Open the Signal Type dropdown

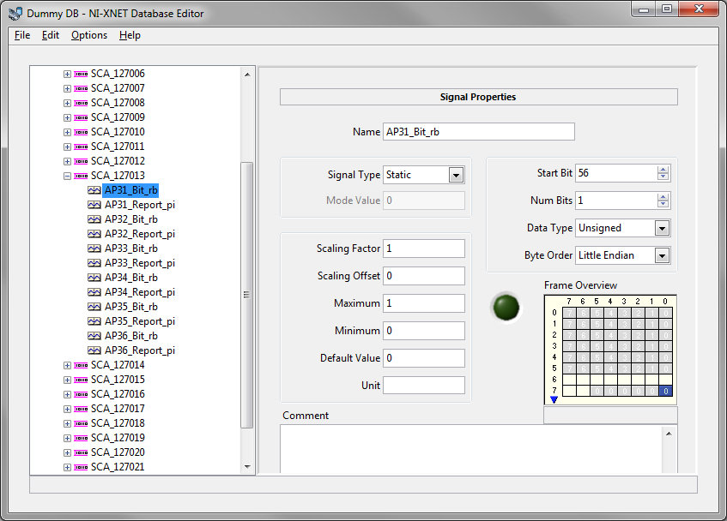click(x=457, y=176)
